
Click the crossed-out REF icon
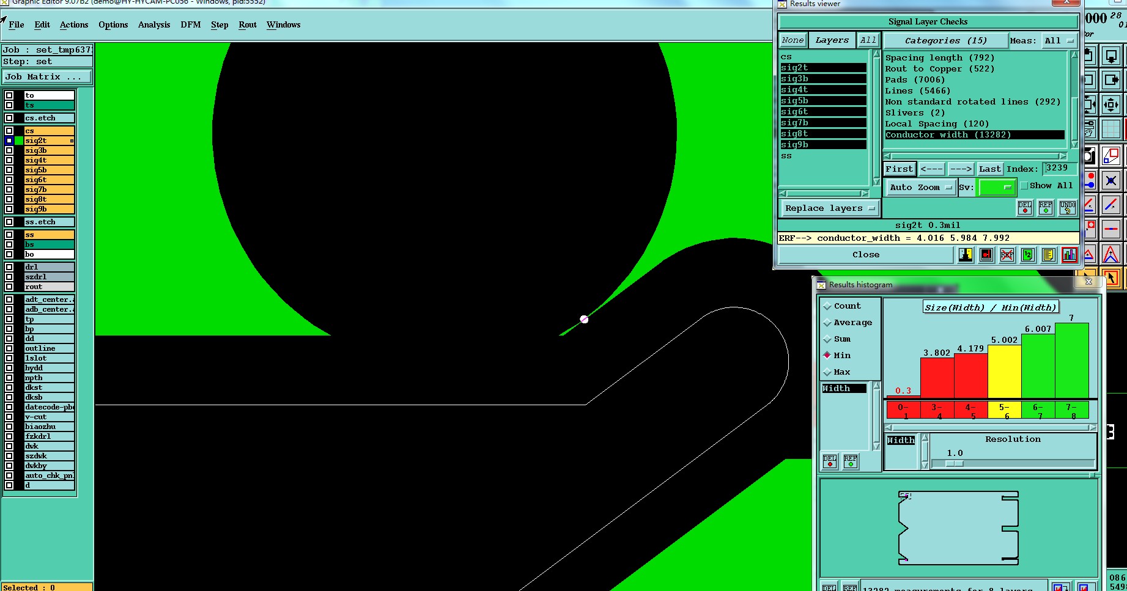pyautogui.click(x=1007, y=255)
